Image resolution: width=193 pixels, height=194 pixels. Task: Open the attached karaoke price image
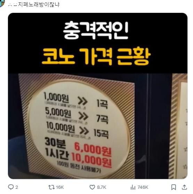click(x=98, y=96)
